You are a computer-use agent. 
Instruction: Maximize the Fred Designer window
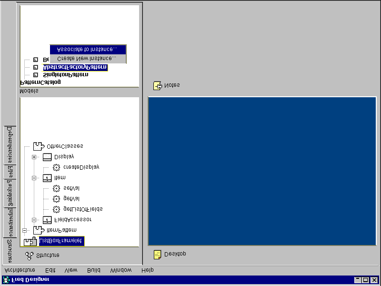tap(365, 280)
